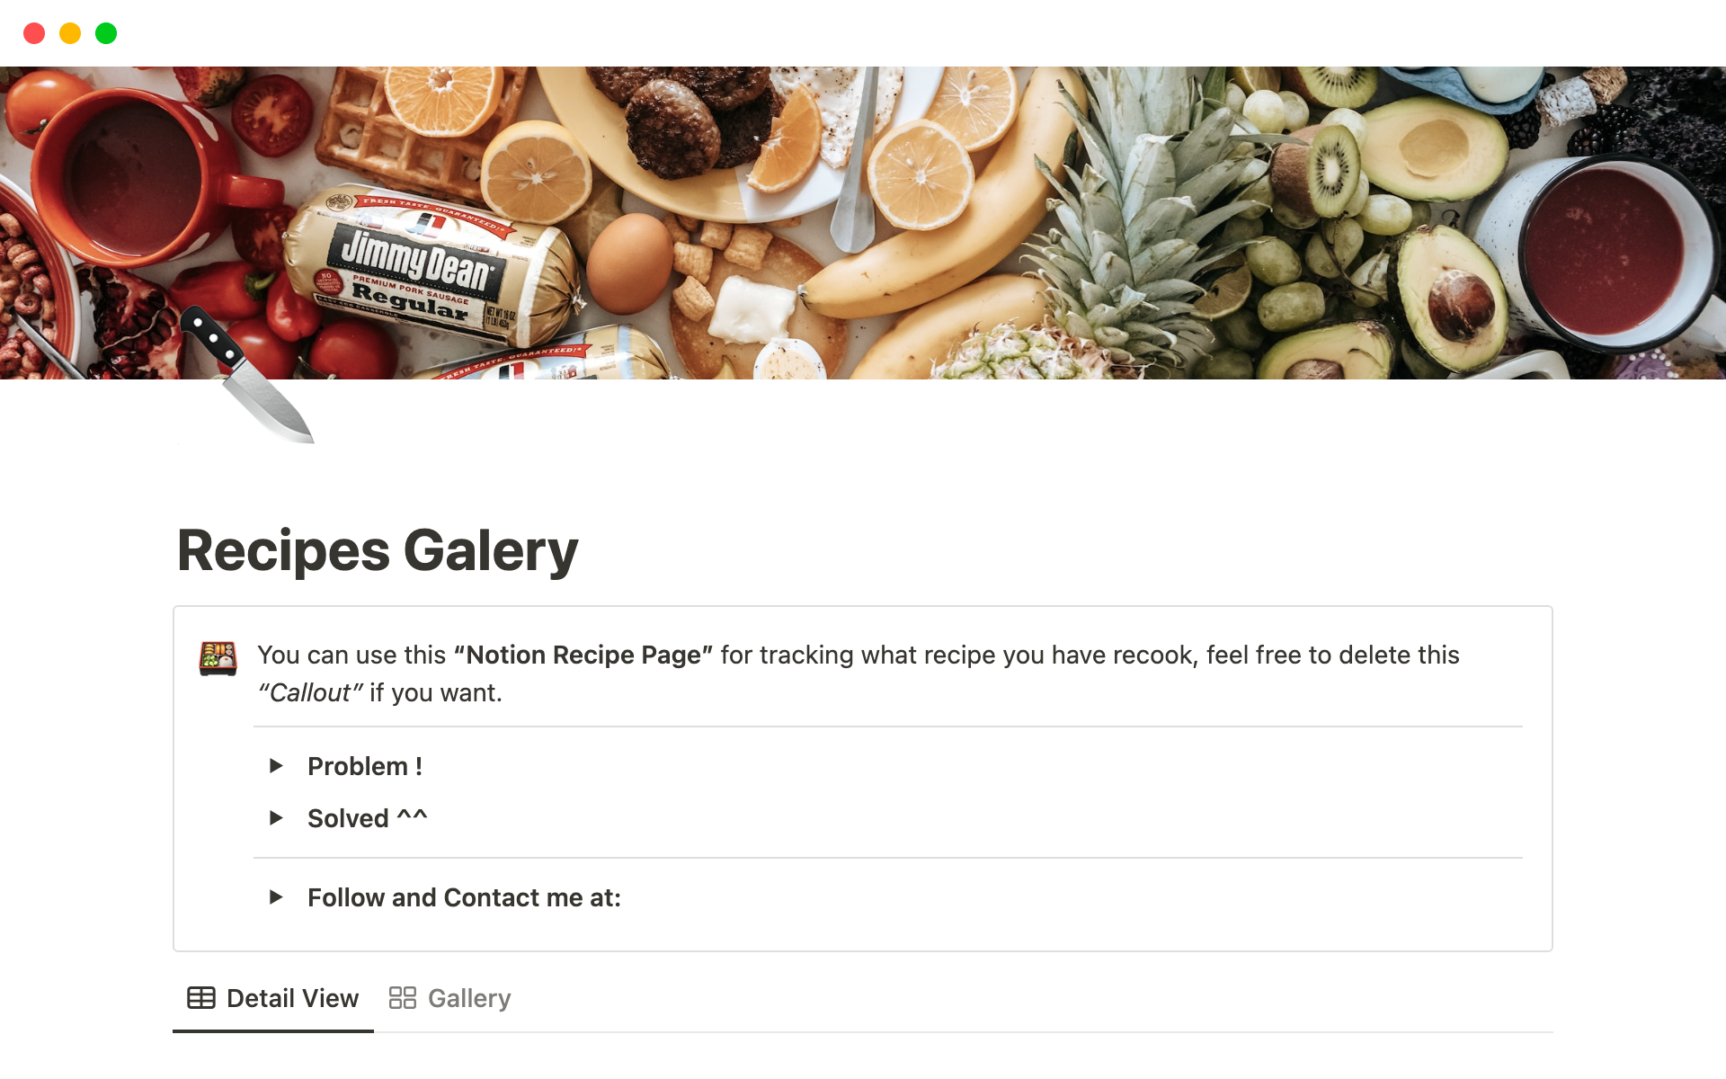Minimize window with the yellow button
This screenshot has height=1079, width=1726.
pyautogui.click(x=70, y=33)
